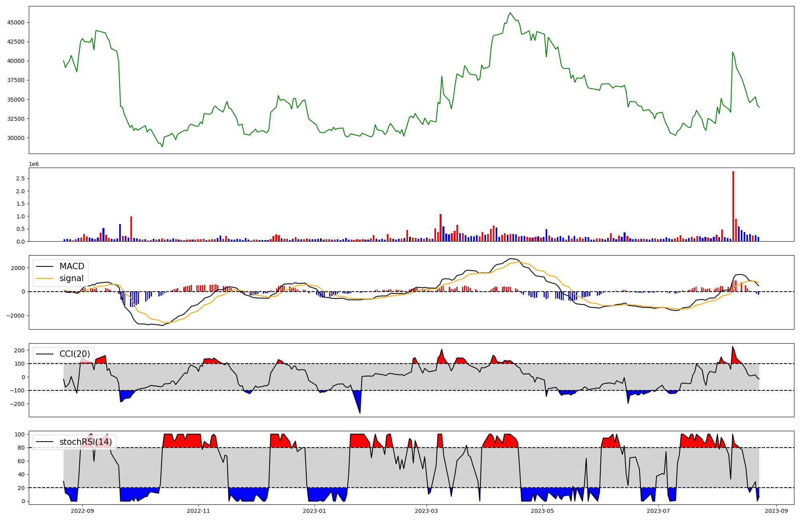Click the 2023-01 x-axis date label
Image resolution: width=800 pixels, height=520 pixels.
(x=314, y=511)
